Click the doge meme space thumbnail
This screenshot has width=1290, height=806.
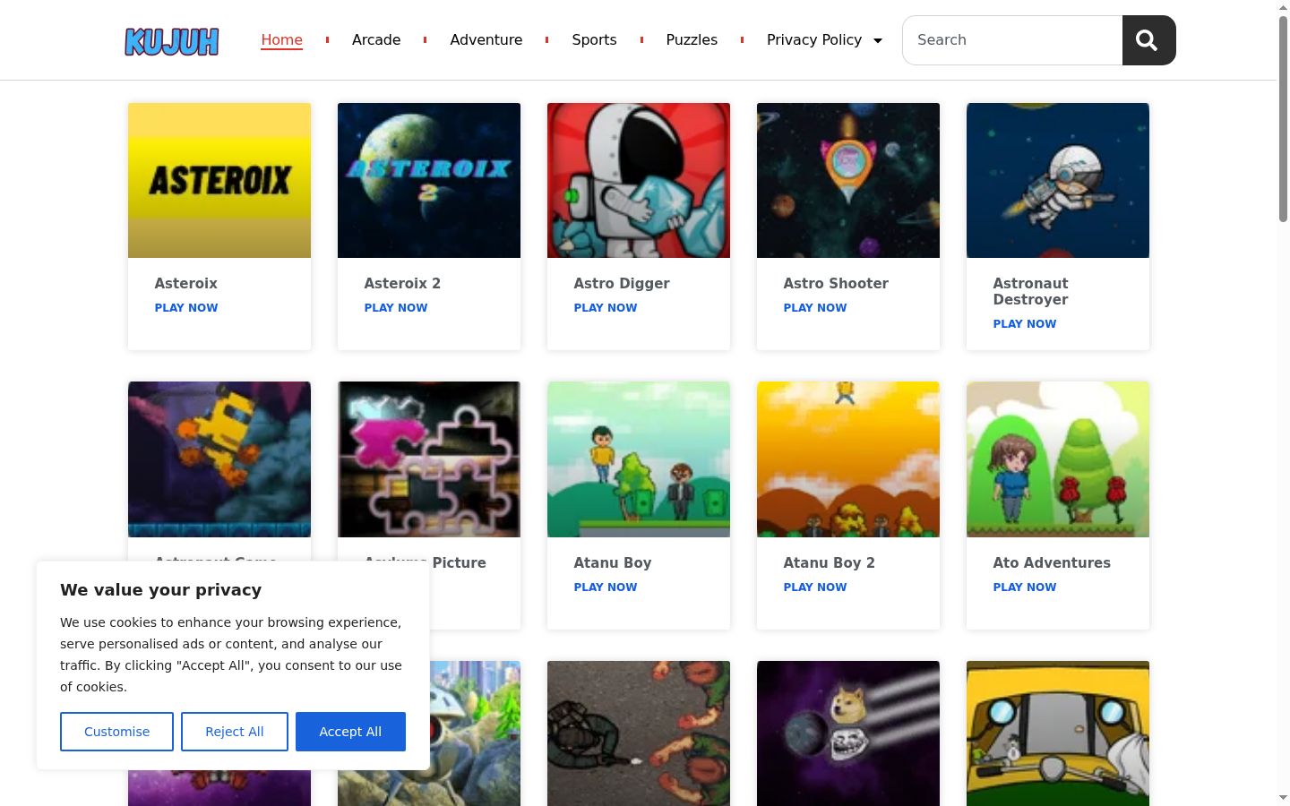pos(848,733)
